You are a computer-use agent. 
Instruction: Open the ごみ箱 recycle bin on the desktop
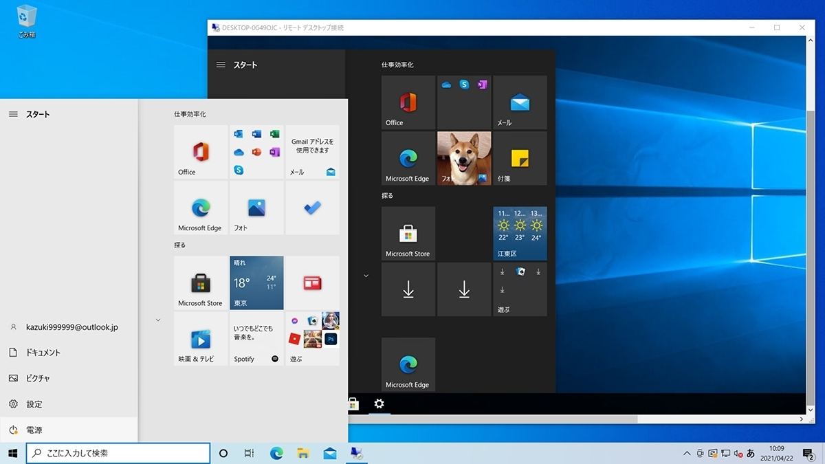(x=26, y=21)
